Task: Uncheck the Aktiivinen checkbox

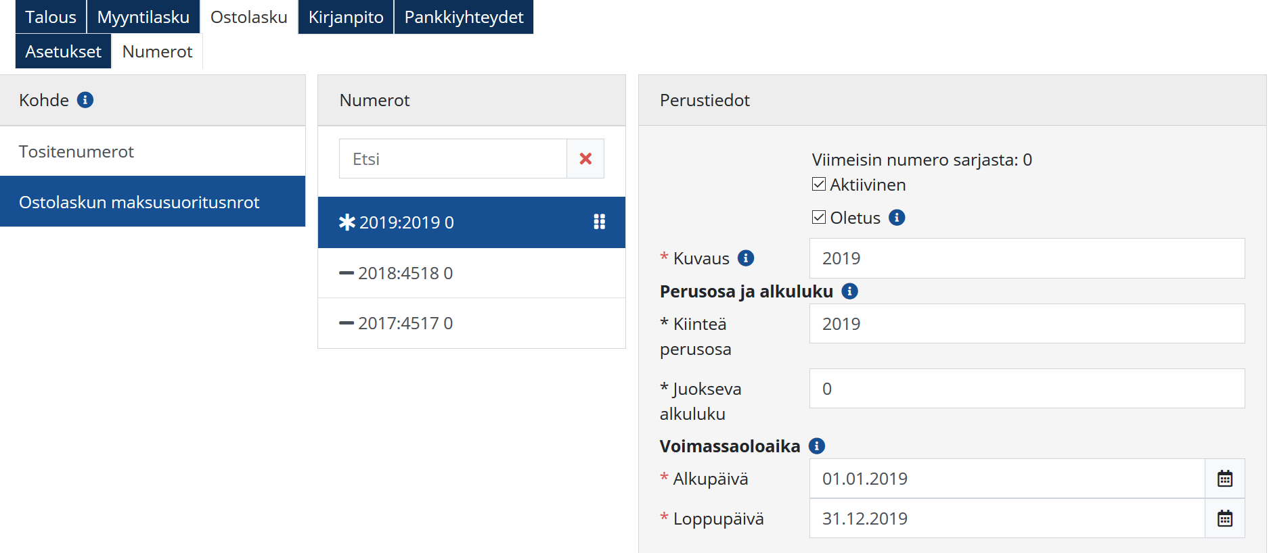Action: (x=819, y=185)
